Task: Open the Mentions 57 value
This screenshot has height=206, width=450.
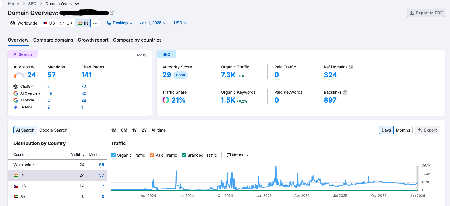Action: click(x=51, y=75)
